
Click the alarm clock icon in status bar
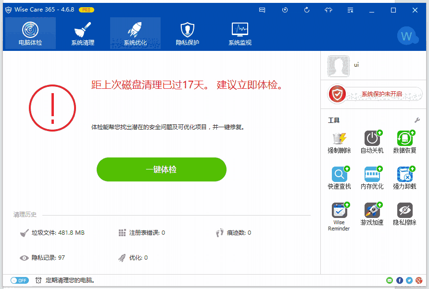38,280
